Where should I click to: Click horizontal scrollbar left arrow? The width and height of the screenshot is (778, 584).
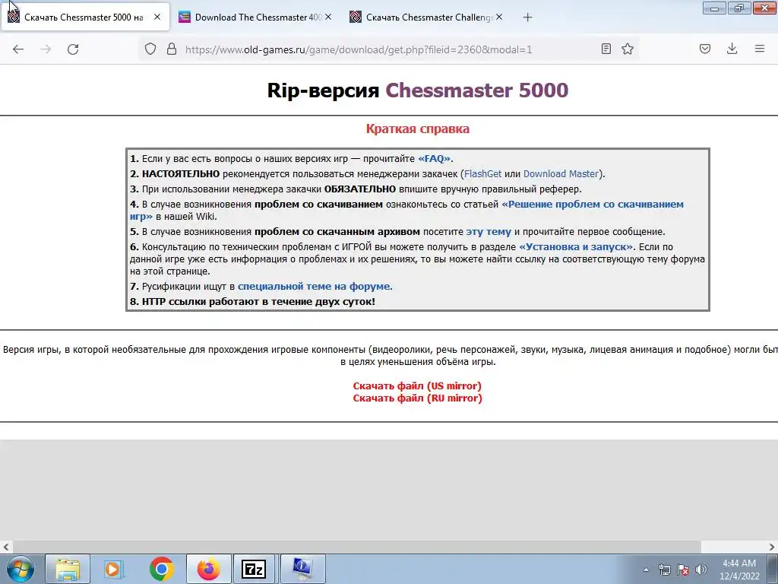coord(6,547)
